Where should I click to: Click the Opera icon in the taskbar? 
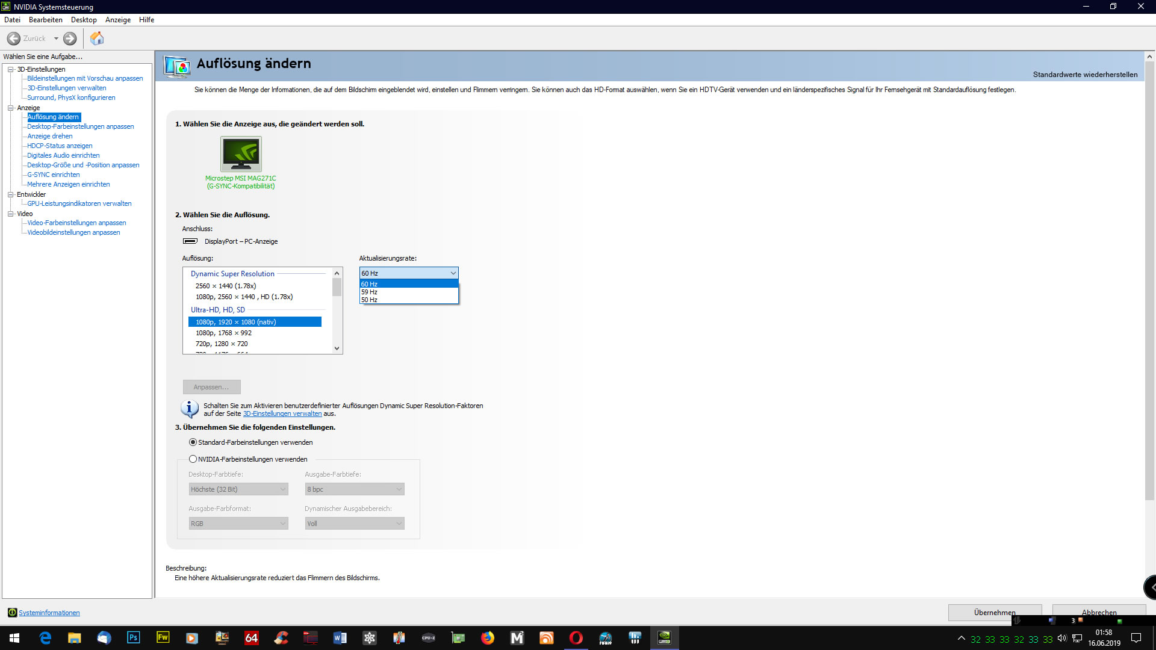click(x=576, y=637)
